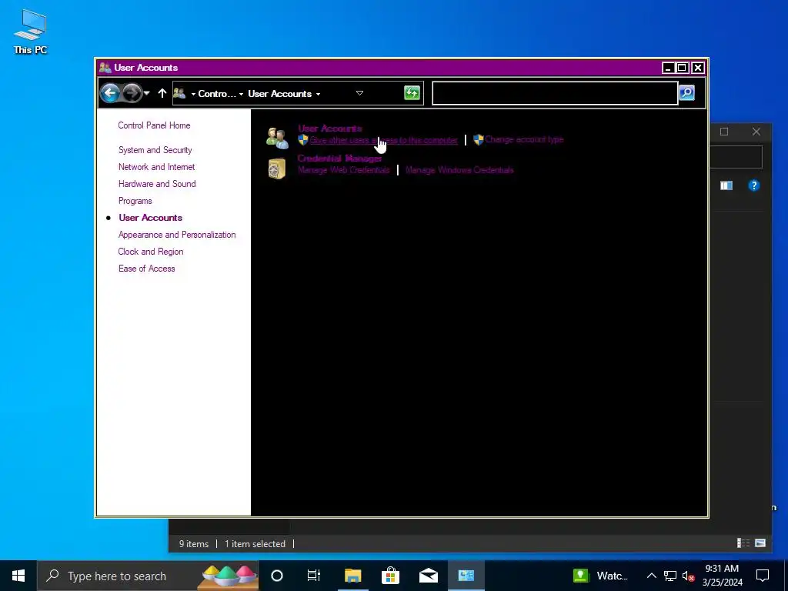Open Programs category in sidebar
Viewport: 788px width, 591px height.
coord(135,201)
